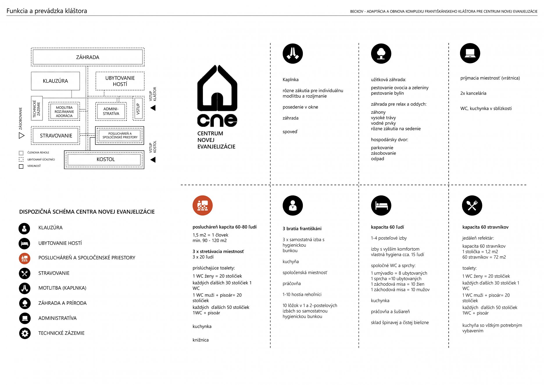544x385 pixels.
Task: Click the VEREJNOSŤ legend square
Action: (21, 166)
